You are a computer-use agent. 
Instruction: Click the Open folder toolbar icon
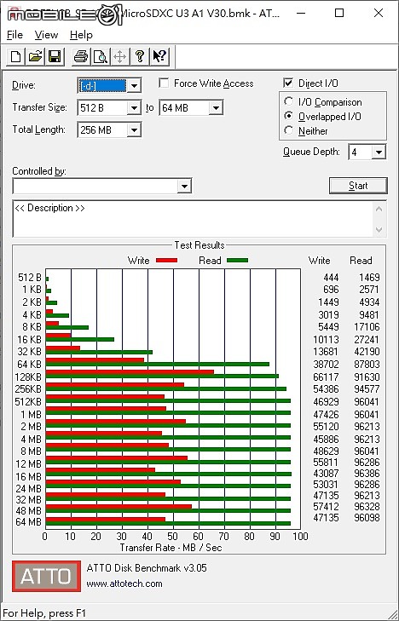(x=35, y=56)
